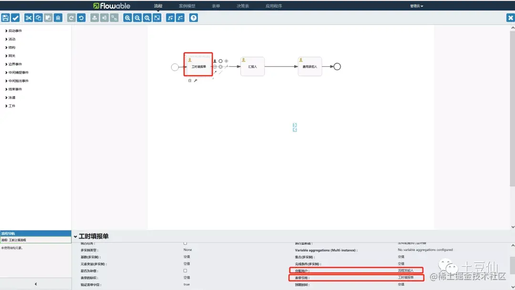The height and width of the screenshot is (290, 515).
Task: Select the end event circle
Action: pyautogui.click(x=337, y=67)
